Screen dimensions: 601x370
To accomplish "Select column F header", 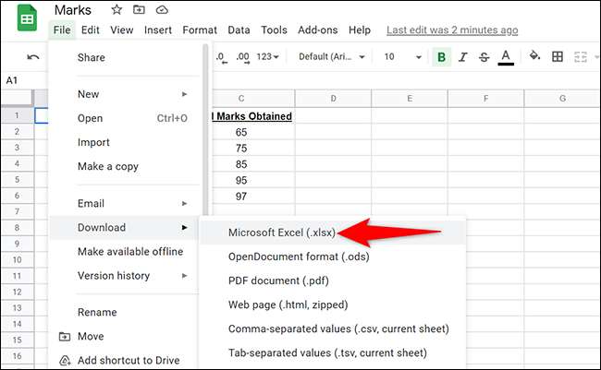I will 485,99.
